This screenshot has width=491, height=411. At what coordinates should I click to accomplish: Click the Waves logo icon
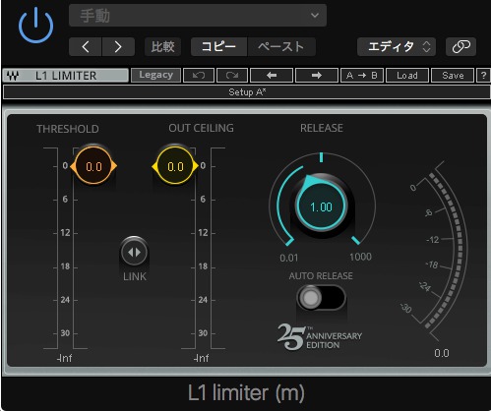coord(13,76)
